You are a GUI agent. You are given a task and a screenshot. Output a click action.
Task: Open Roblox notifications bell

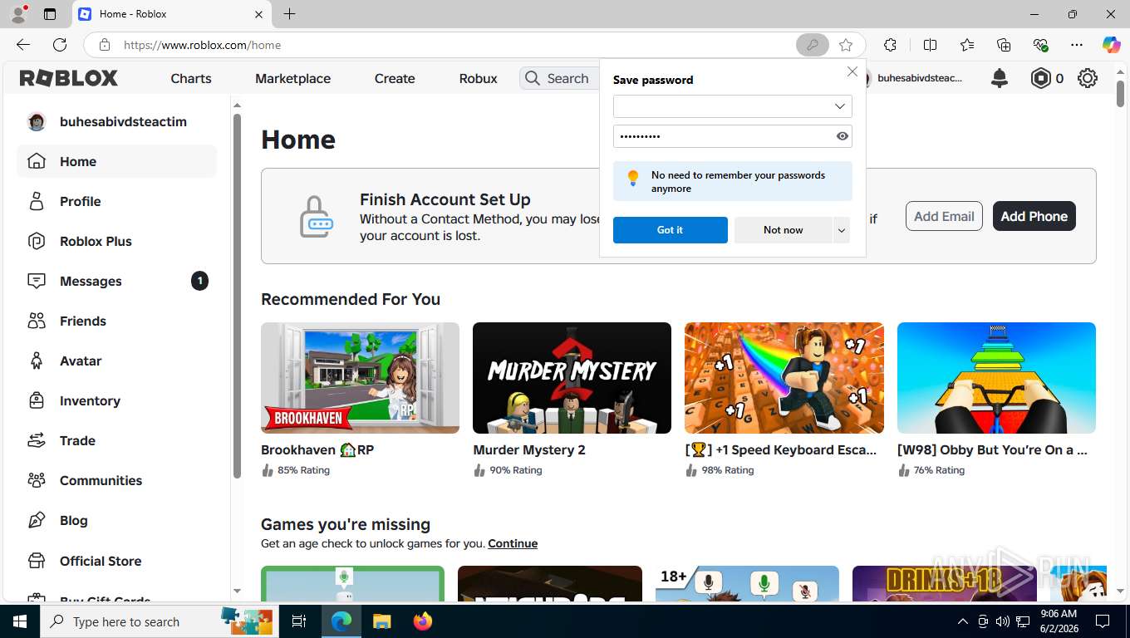1000,78
